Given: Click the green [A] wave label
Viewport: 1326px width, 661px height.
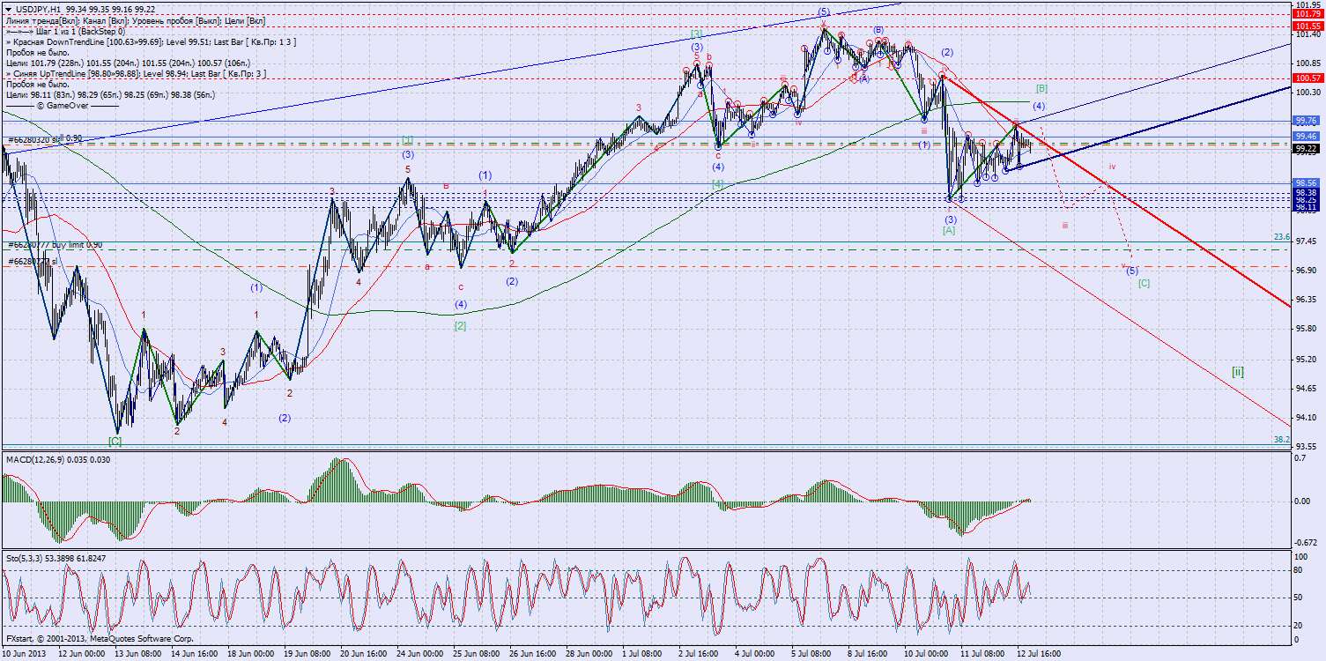Looking at the screenshot, I should point(949,230).
